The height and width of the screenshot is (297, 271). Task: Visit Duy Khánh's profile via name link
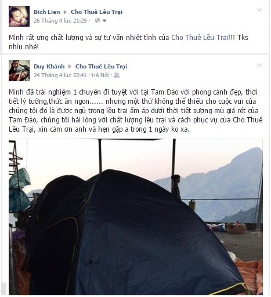[x=49, y=67]
